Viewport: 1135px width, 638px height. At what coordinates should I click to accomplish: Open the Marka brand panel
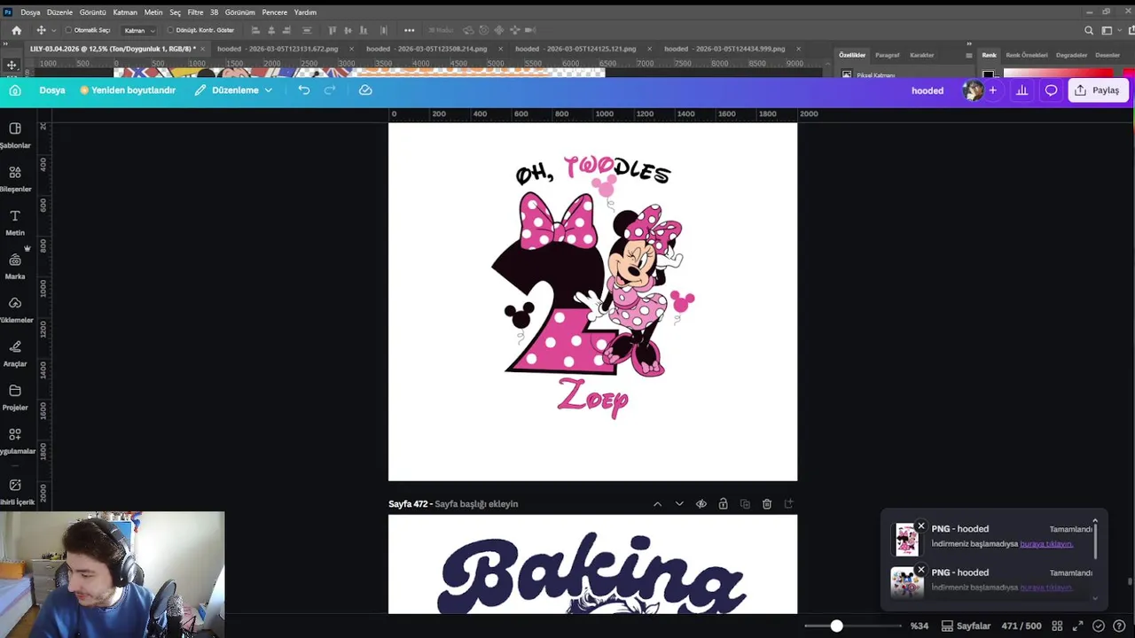click(15, 266)
